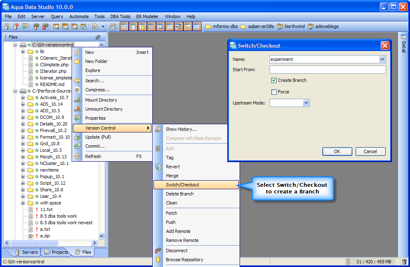
Task: Click the Files tree scroll up arrow
Action: (x=101, y=45)
